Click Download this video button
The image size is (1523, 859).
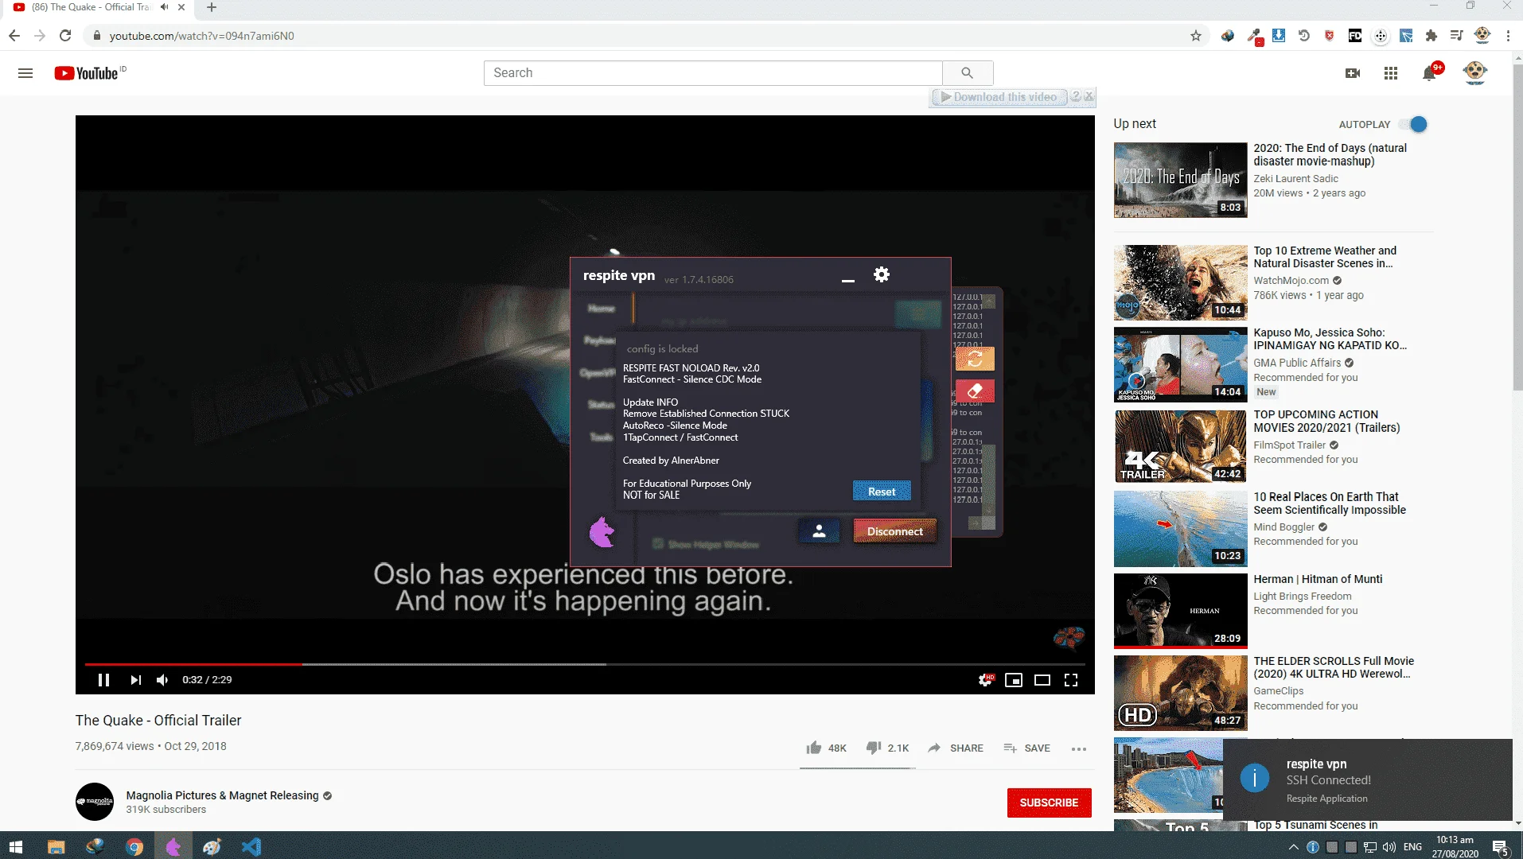click(x=999, y=97)
